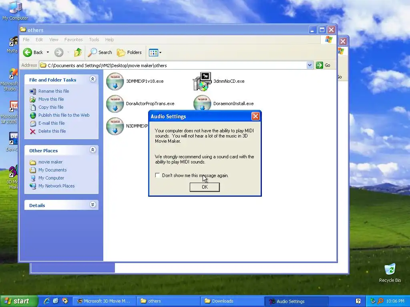
Task: Click the 10:06 PM system clock
Action: click(x=395, y=301)
